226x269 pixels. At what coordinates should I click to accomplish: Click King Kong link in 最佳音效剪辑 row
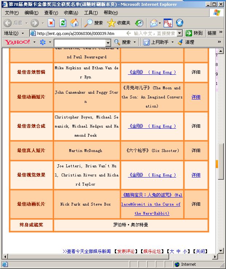[x=152, y=72]
